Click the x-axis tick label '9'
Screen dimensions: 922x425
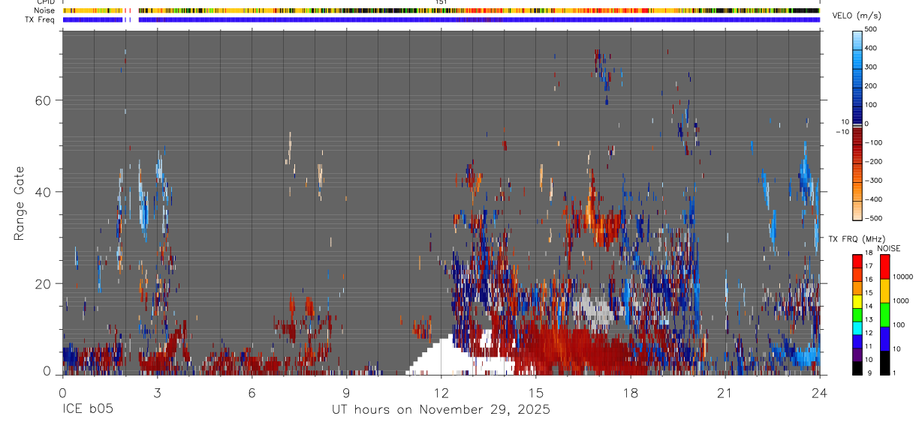click(x=346, y=392)
